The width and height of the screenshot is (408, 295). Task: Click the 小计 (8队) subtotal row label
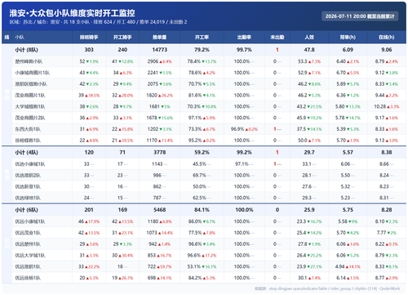tap(26, 50)
